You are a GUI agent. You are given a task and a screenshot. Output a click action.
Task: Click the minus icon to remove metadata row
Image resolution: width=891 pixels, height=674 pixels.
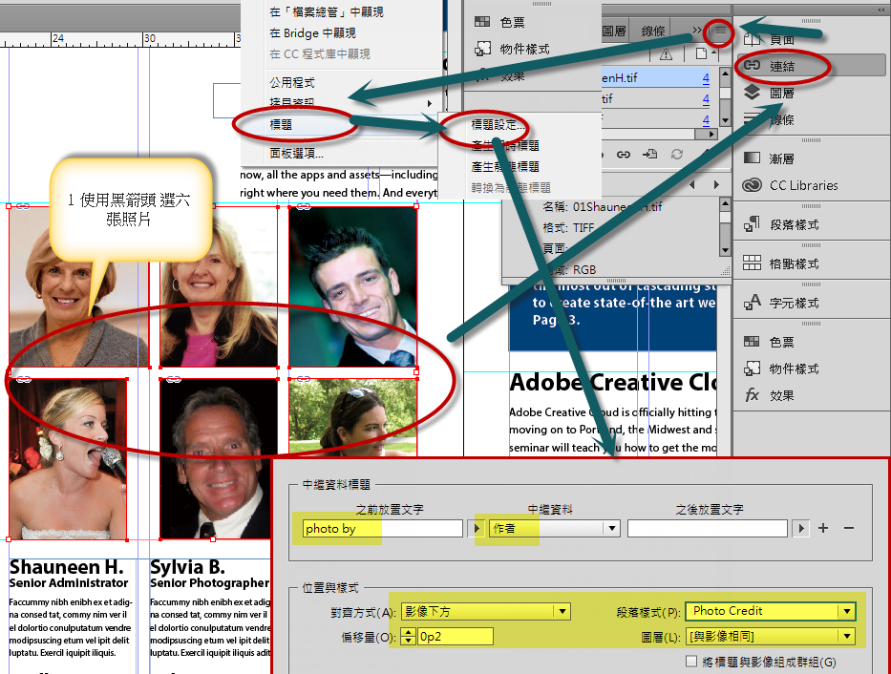click(x=848, y=528)
